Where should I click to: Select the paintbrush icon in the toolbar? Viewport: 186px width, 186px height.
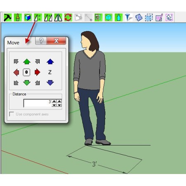click(18, 17)
